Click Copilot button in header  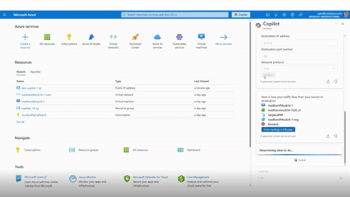(x=241, y=15)
